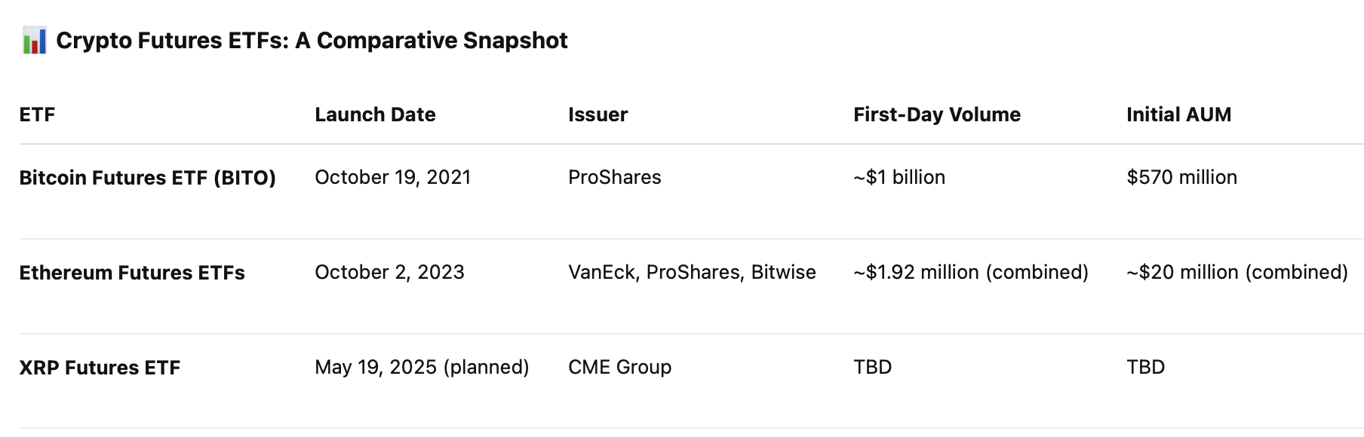The height and width of the screenshot is (437, 1364).
Task: Select the XRP Futures ETF cell
Action: coord(100,368)
